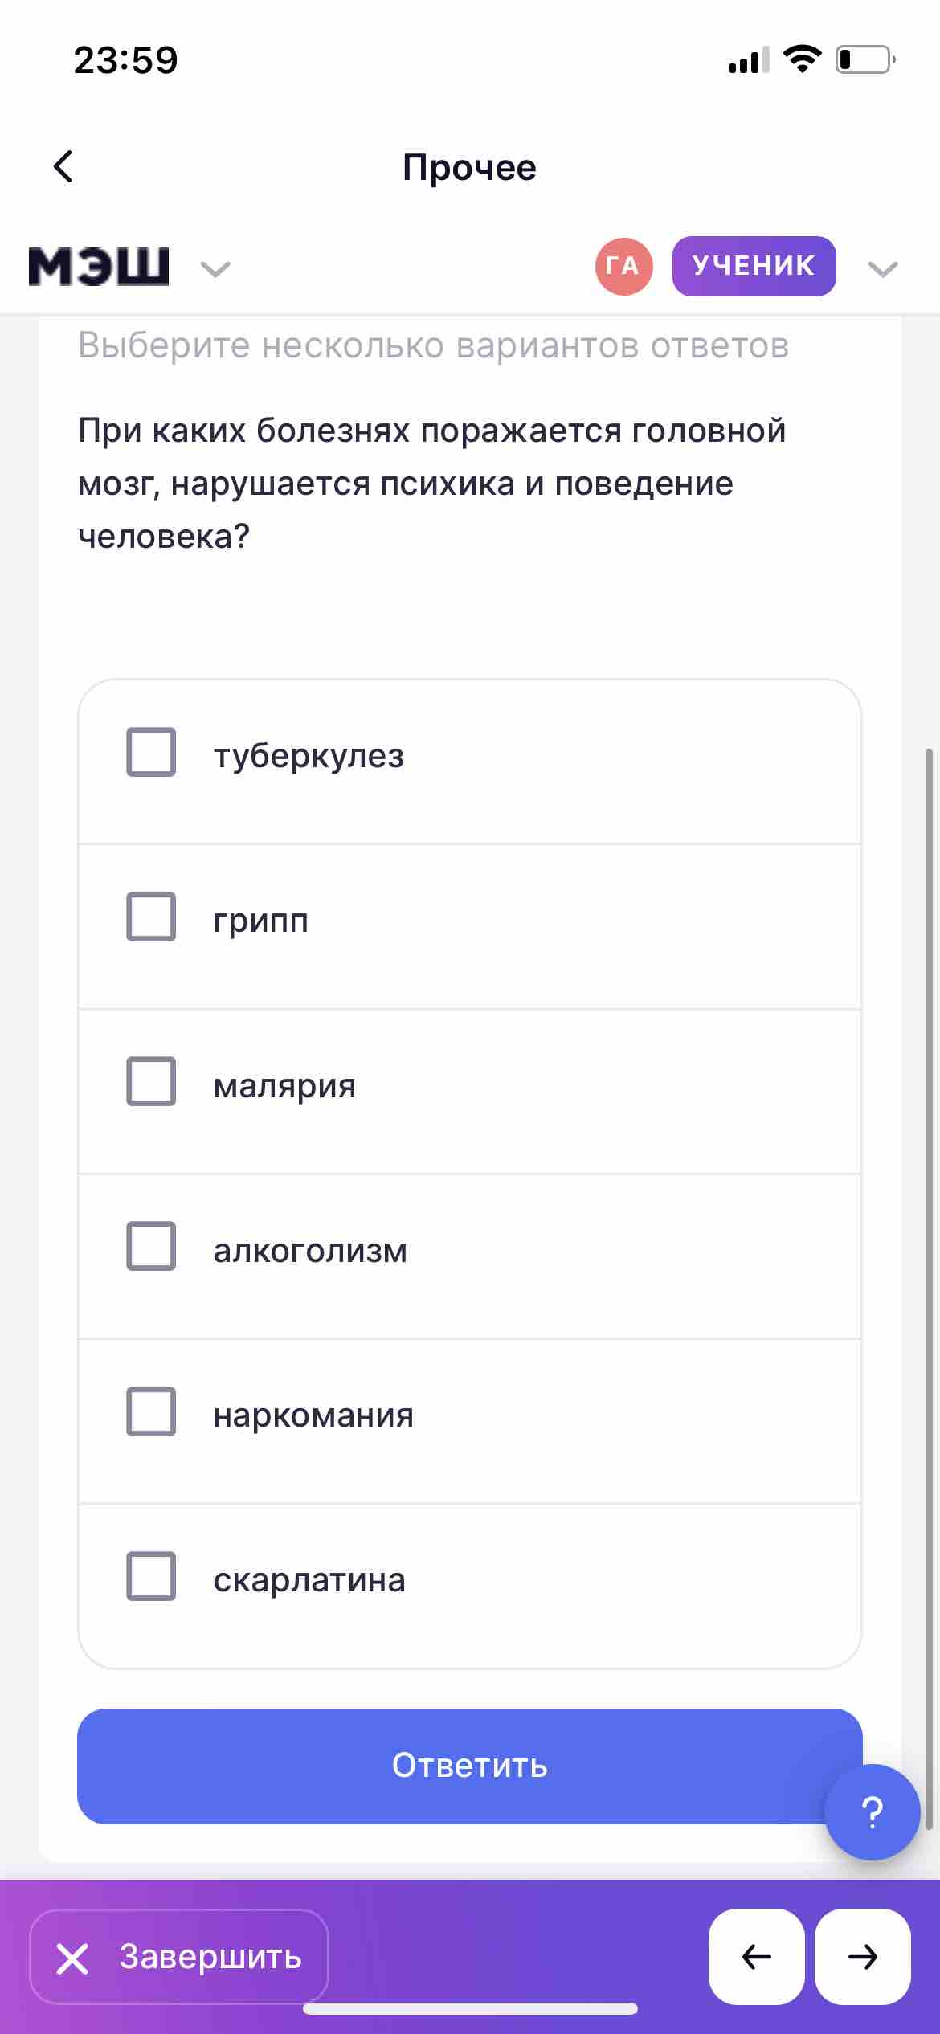Open the МЭШ logo home

point(99,266)
